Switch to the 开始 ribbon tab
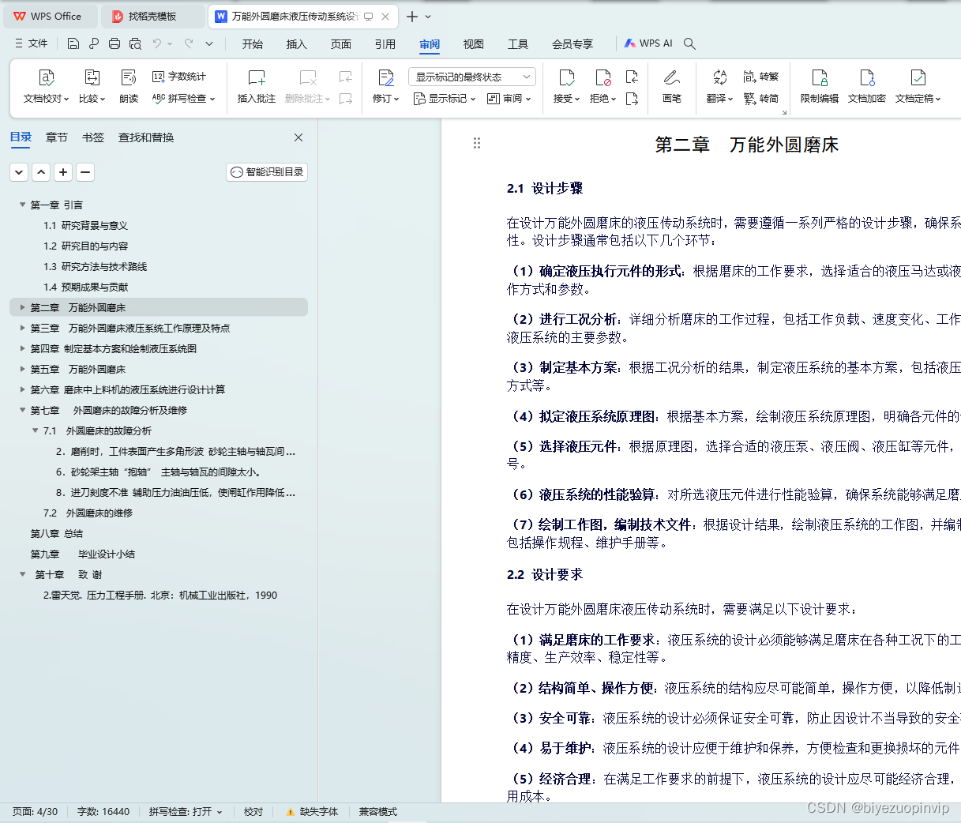Screen dimensions: 961x823 click(253, 44)
